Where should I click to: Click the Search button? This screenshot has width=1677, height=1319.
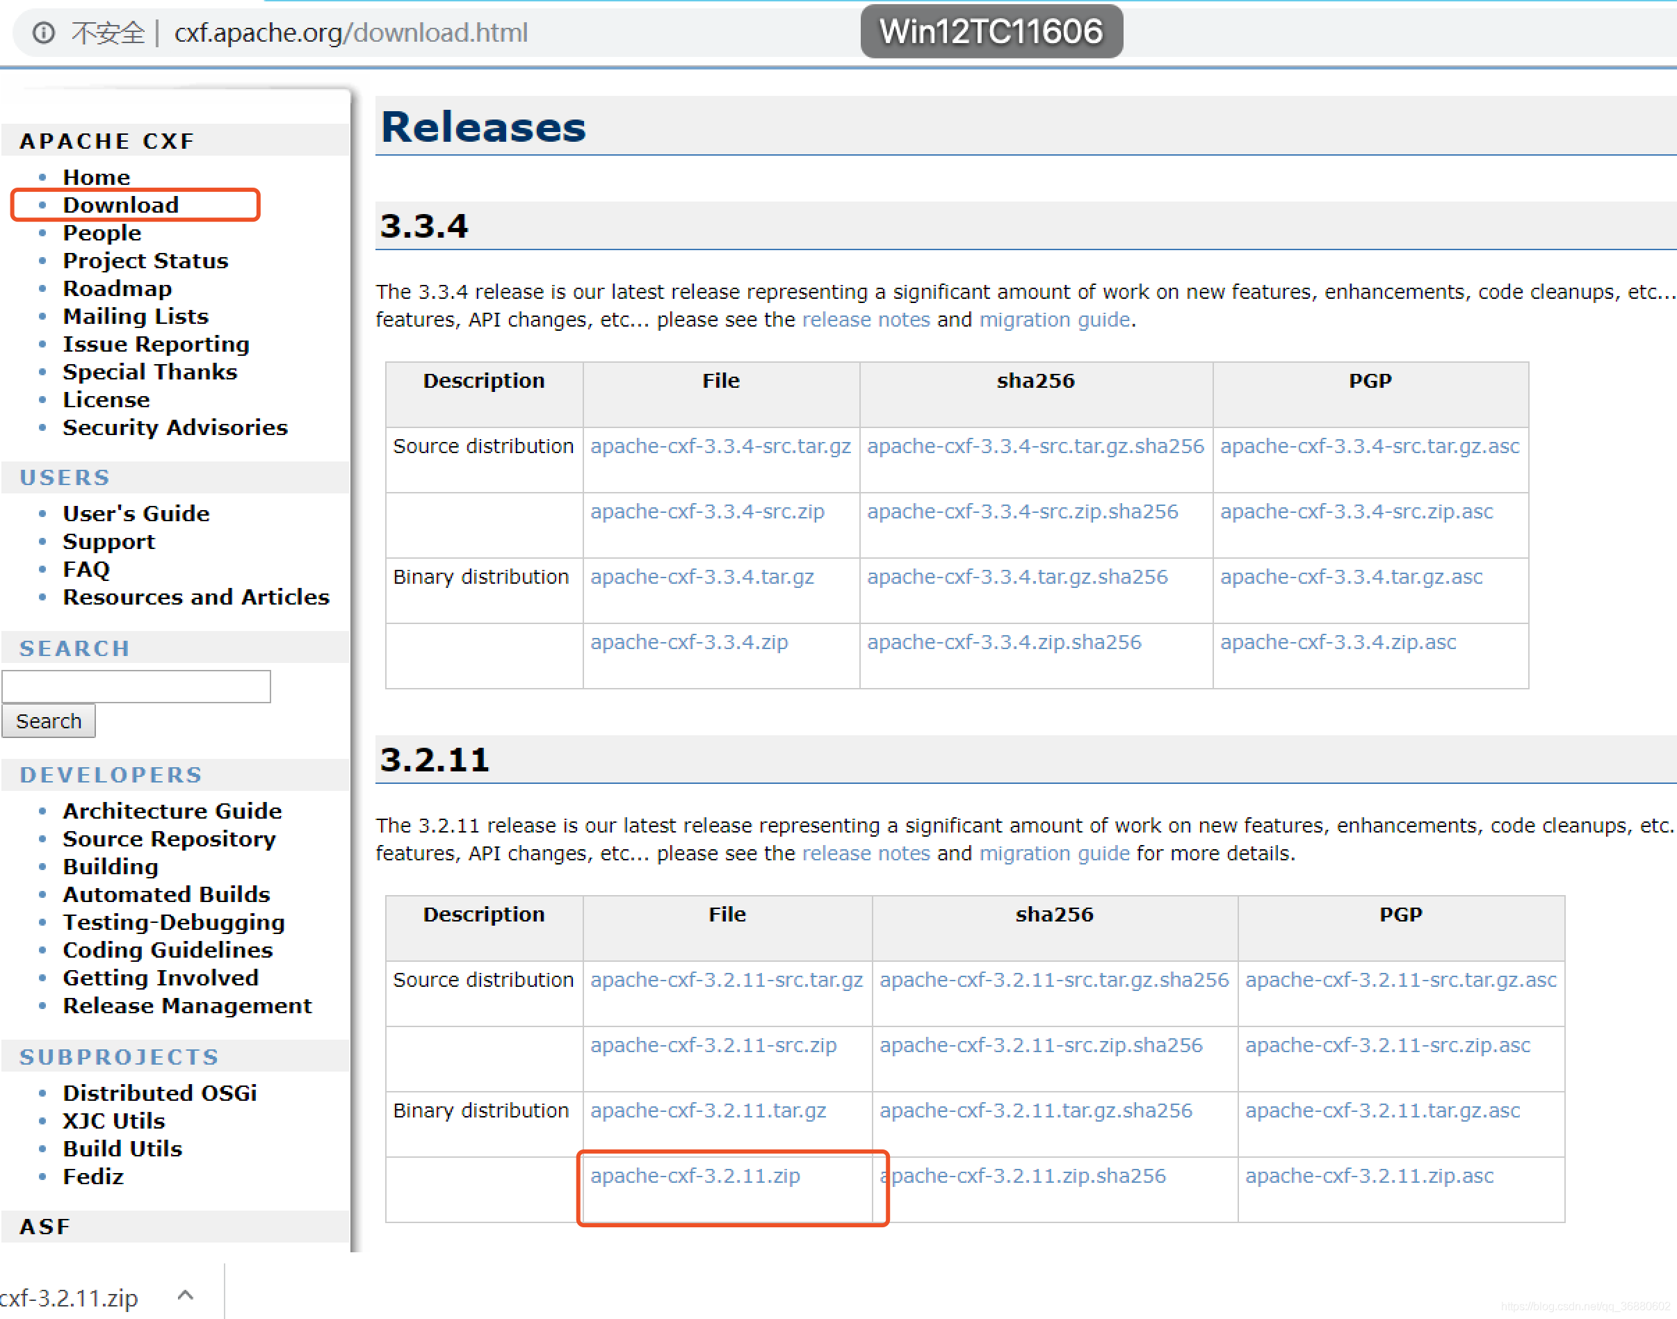(x=49, y=721)
